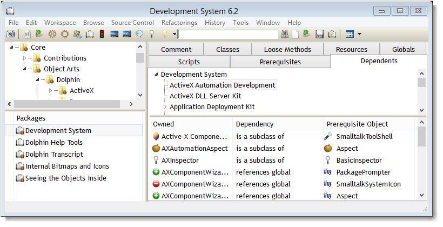443x227 pixels.
Task: Click the toolbar search text field
Action: pos(228,34)
